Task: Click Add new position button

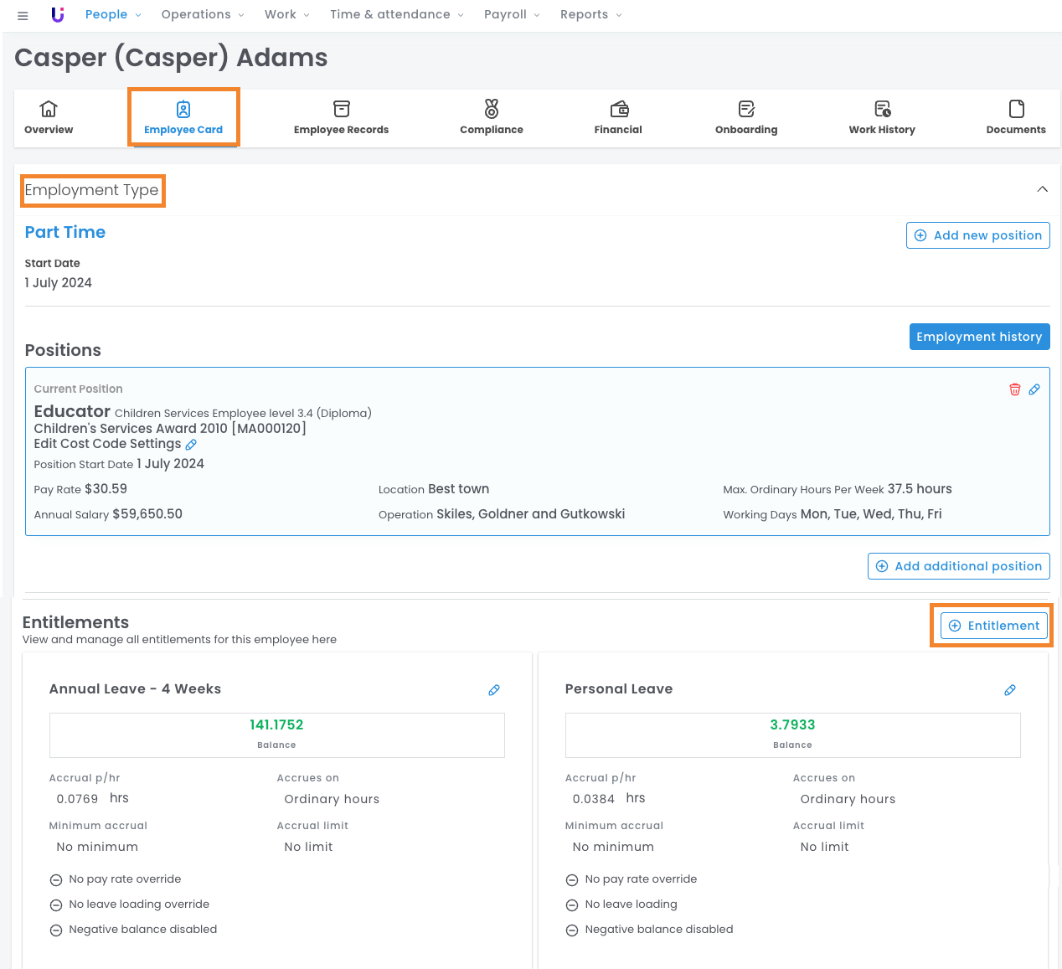Action: [977, 235]
